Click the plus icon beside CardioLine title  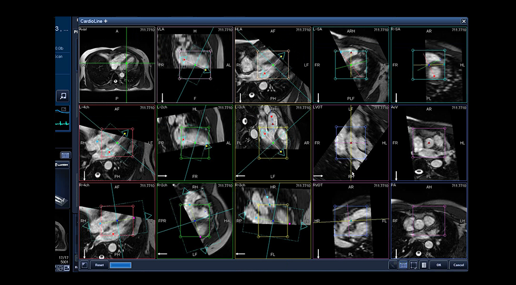pos(106,21)
